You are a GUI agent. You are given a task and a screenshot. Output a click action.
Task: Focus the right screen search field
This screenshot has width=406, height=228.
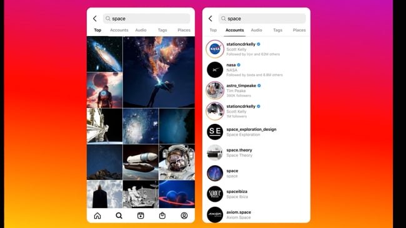262,19
